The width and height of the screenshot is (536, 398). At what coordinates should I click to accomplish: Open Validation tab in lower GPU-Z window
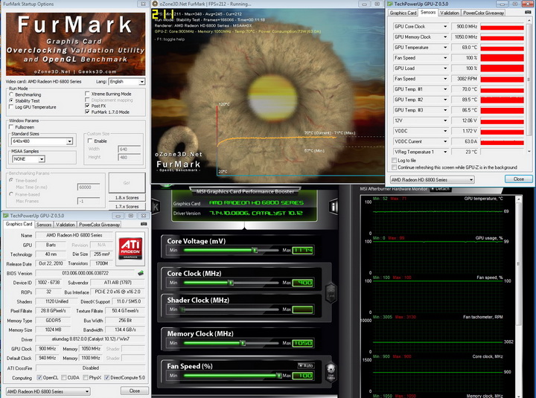pyautogui.click(x=66, y=225)
